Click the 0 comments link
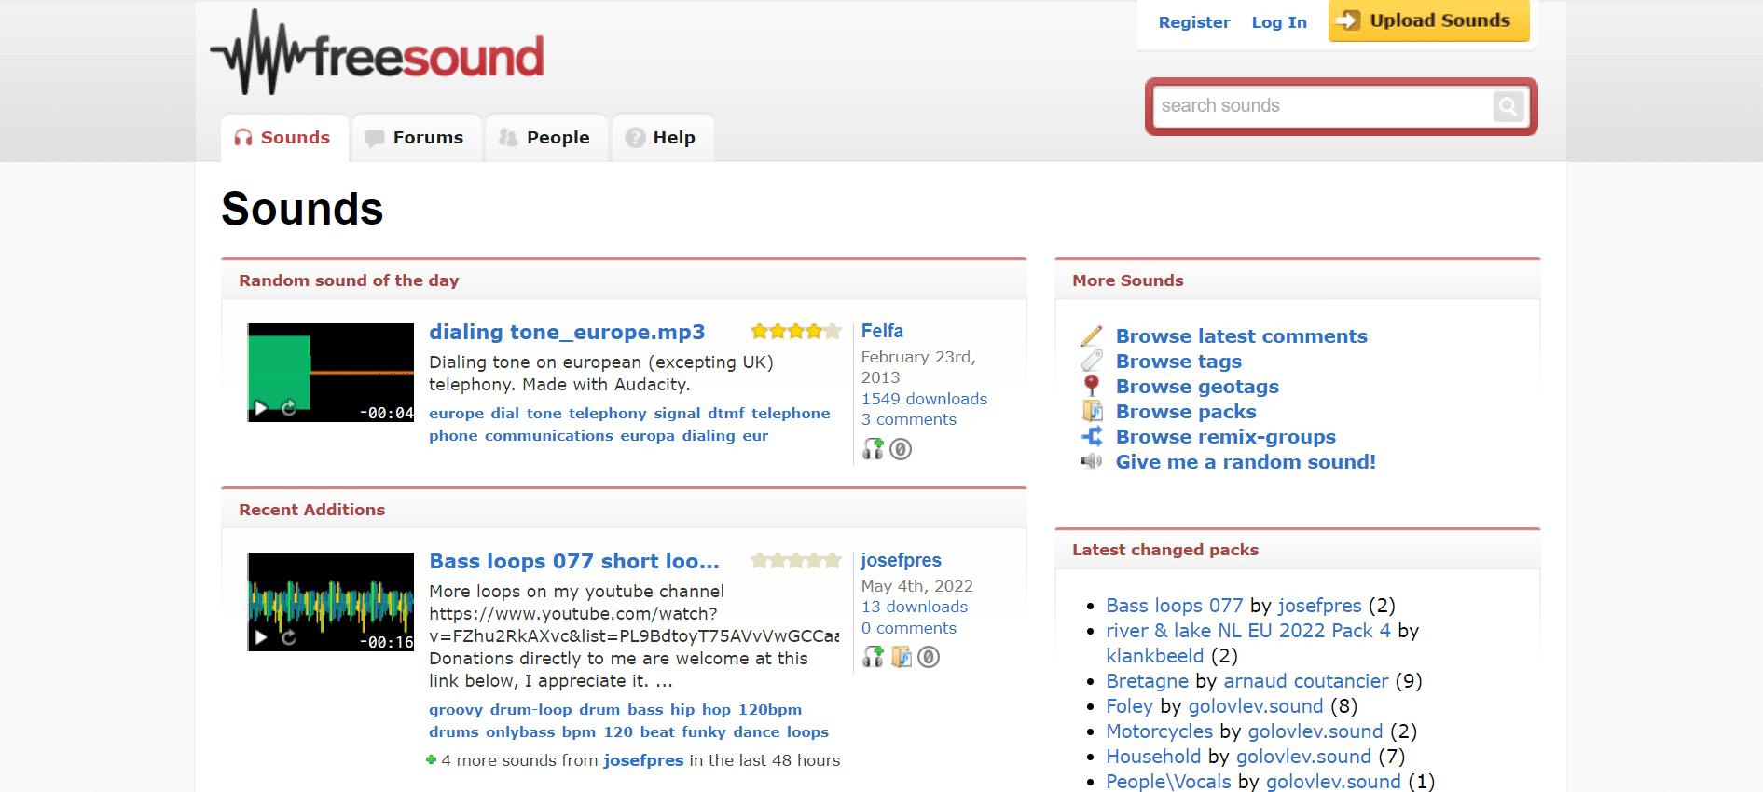This screenshot has height=792, width=1763. (909, 628)
